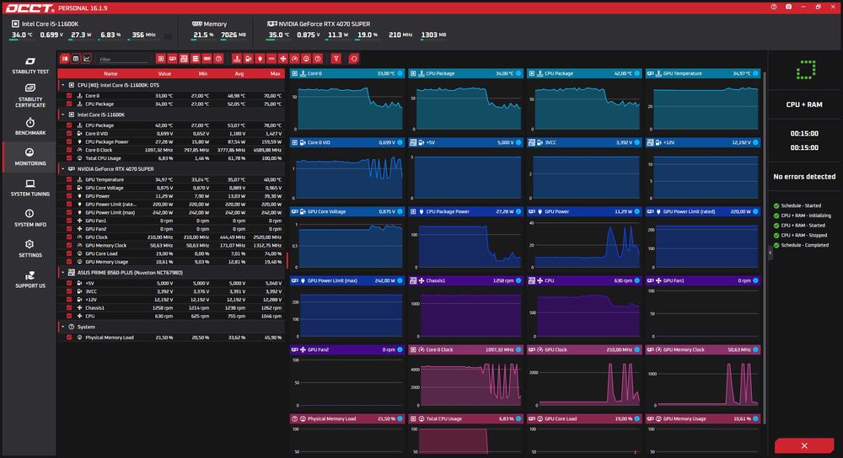Sort the table by the Value column
843x458 pixels.
(x=164, y=73)
